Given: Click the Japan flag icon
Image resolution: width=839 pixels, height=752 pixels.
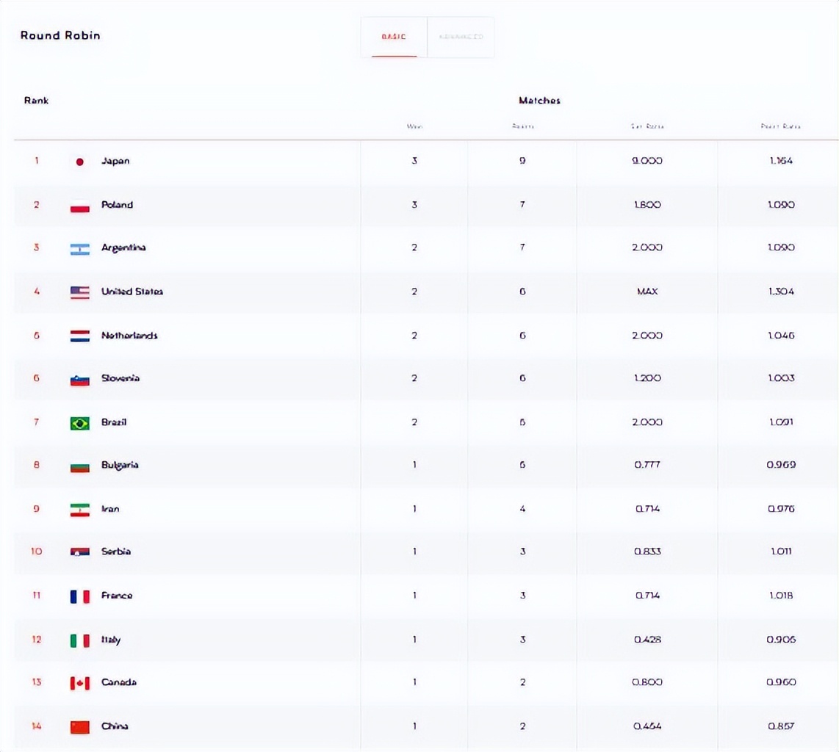Looking at the screenshot, I should [80, 162].
